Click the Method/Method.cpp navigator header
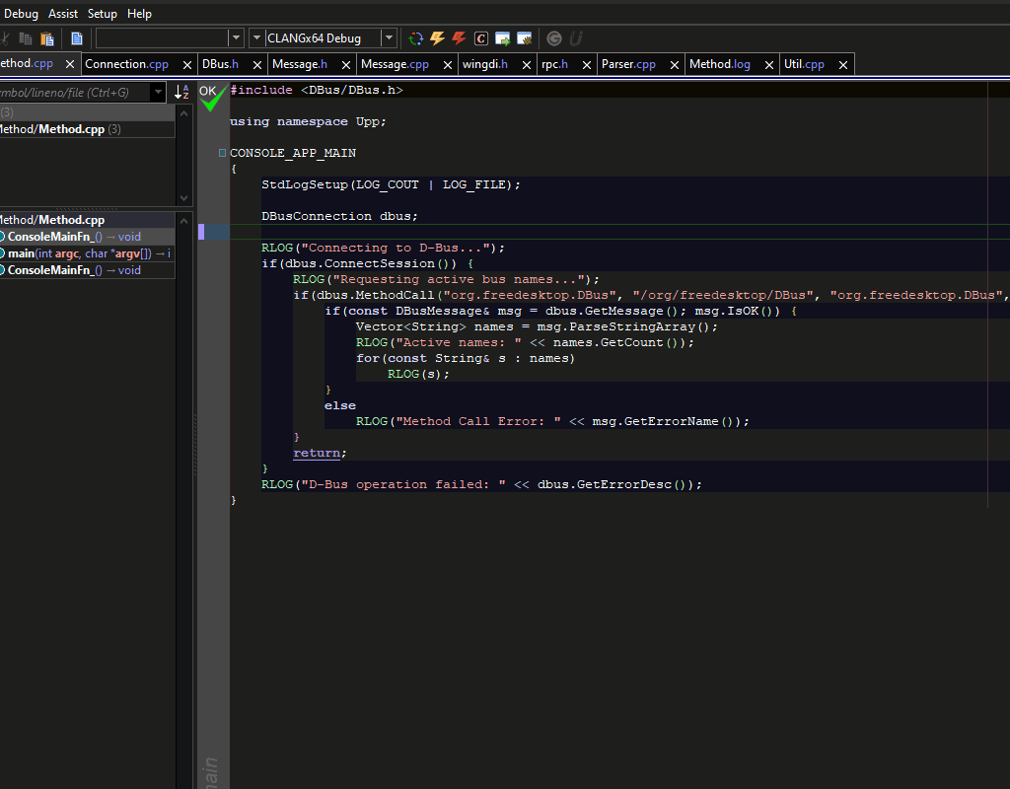Viewport: 1010px width, 789px height. (x=87, y=220)
